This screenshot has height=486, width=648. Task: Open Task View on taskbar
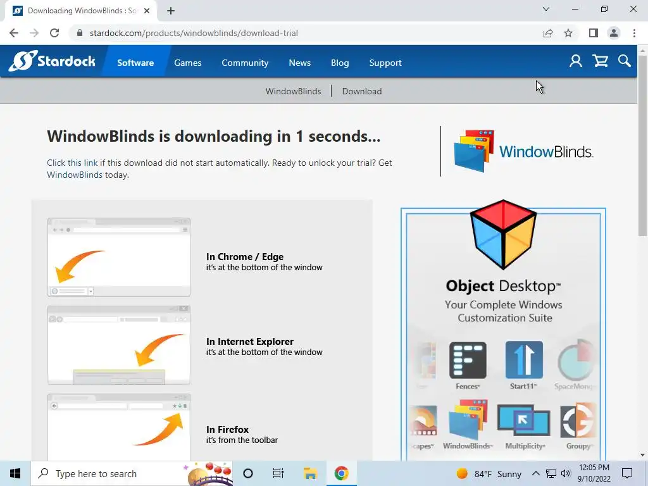pos(278,473)
